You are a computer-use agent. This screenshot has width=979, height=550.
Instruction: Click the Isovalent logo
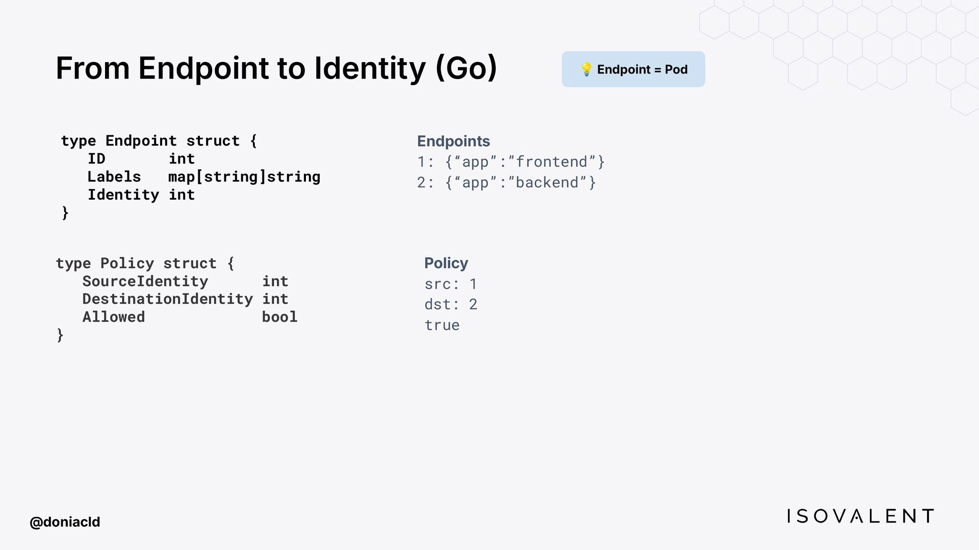[x=860, y=516]
